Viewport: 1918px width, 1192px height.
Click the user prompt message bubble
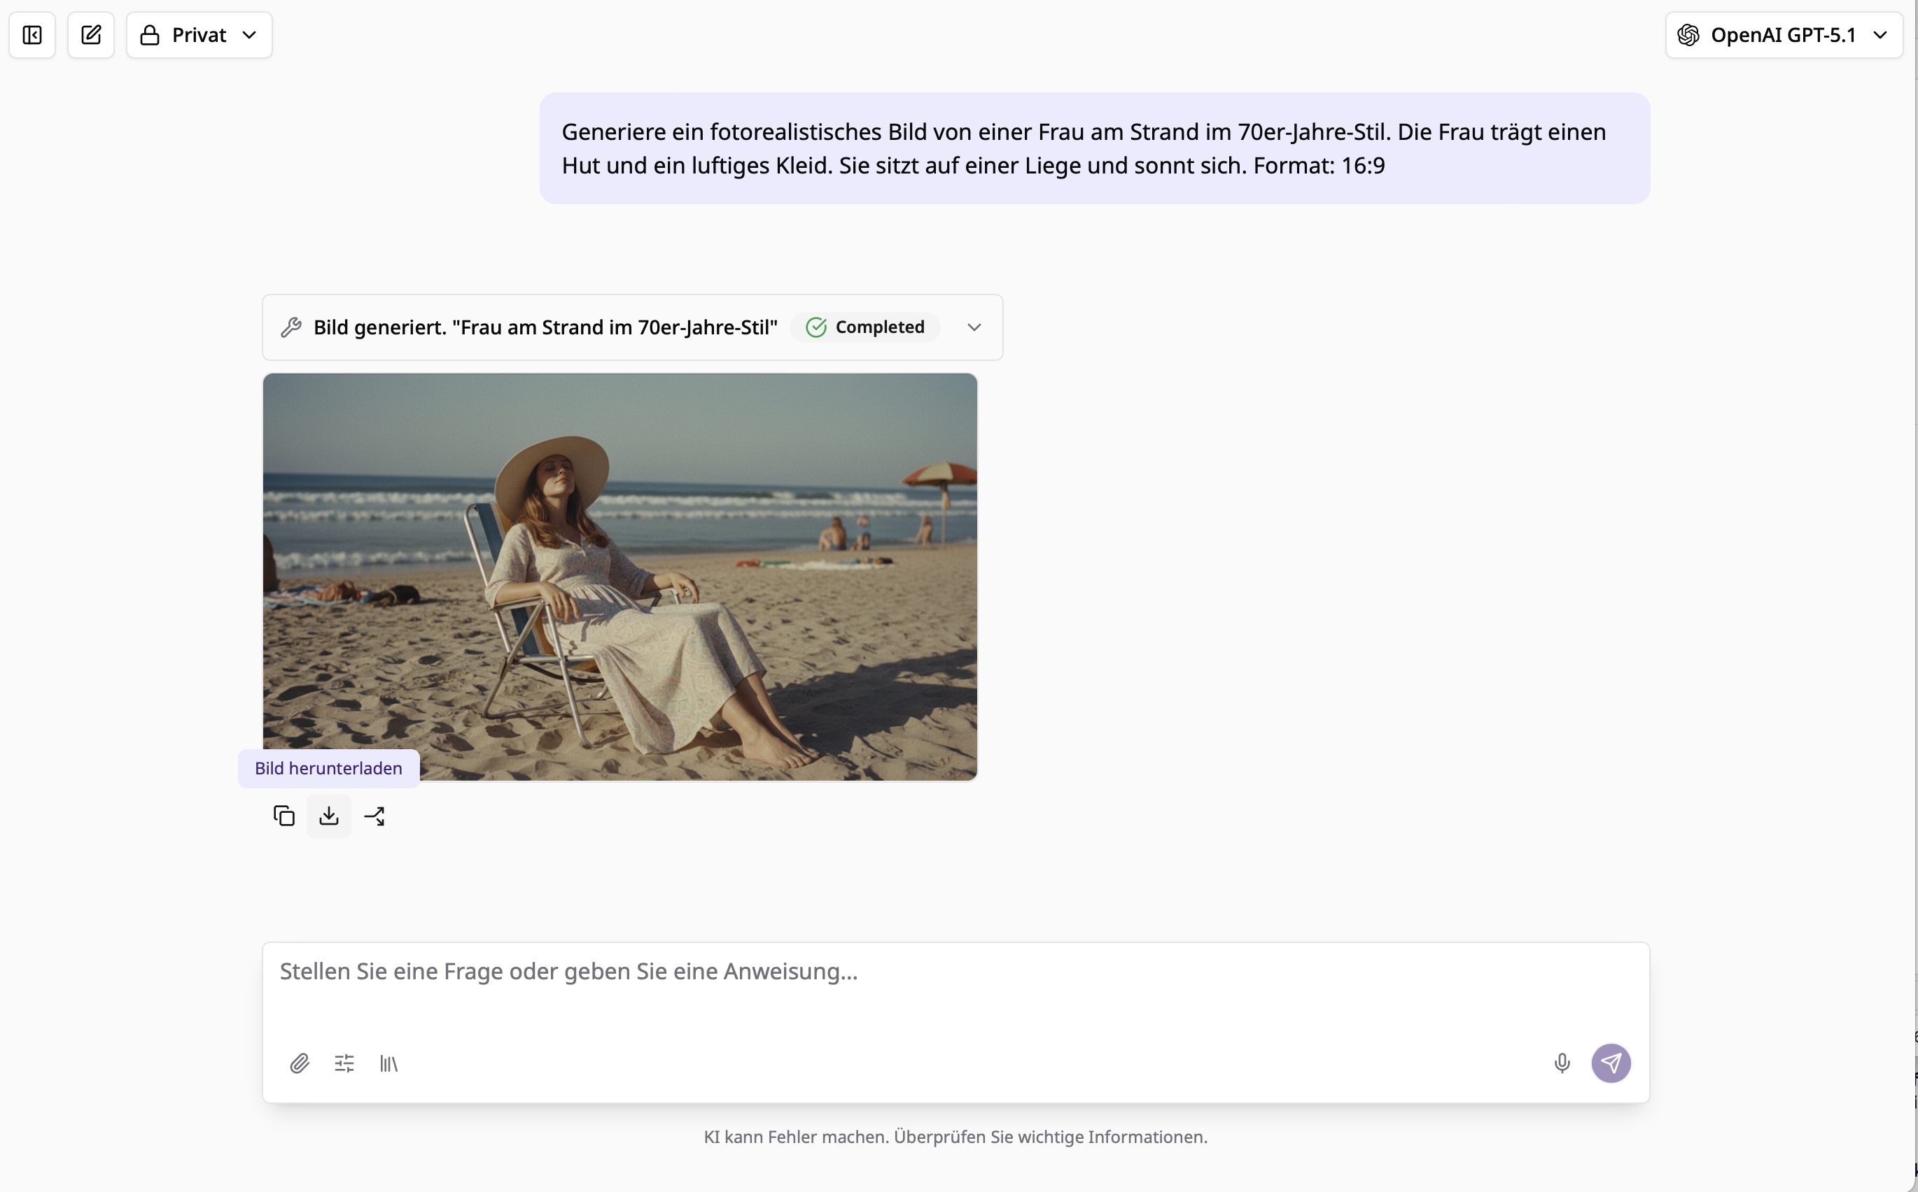1094,148
